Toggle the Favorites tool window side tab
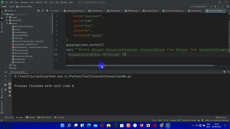This screenshot has width=230, height=129. coord(2,93)
